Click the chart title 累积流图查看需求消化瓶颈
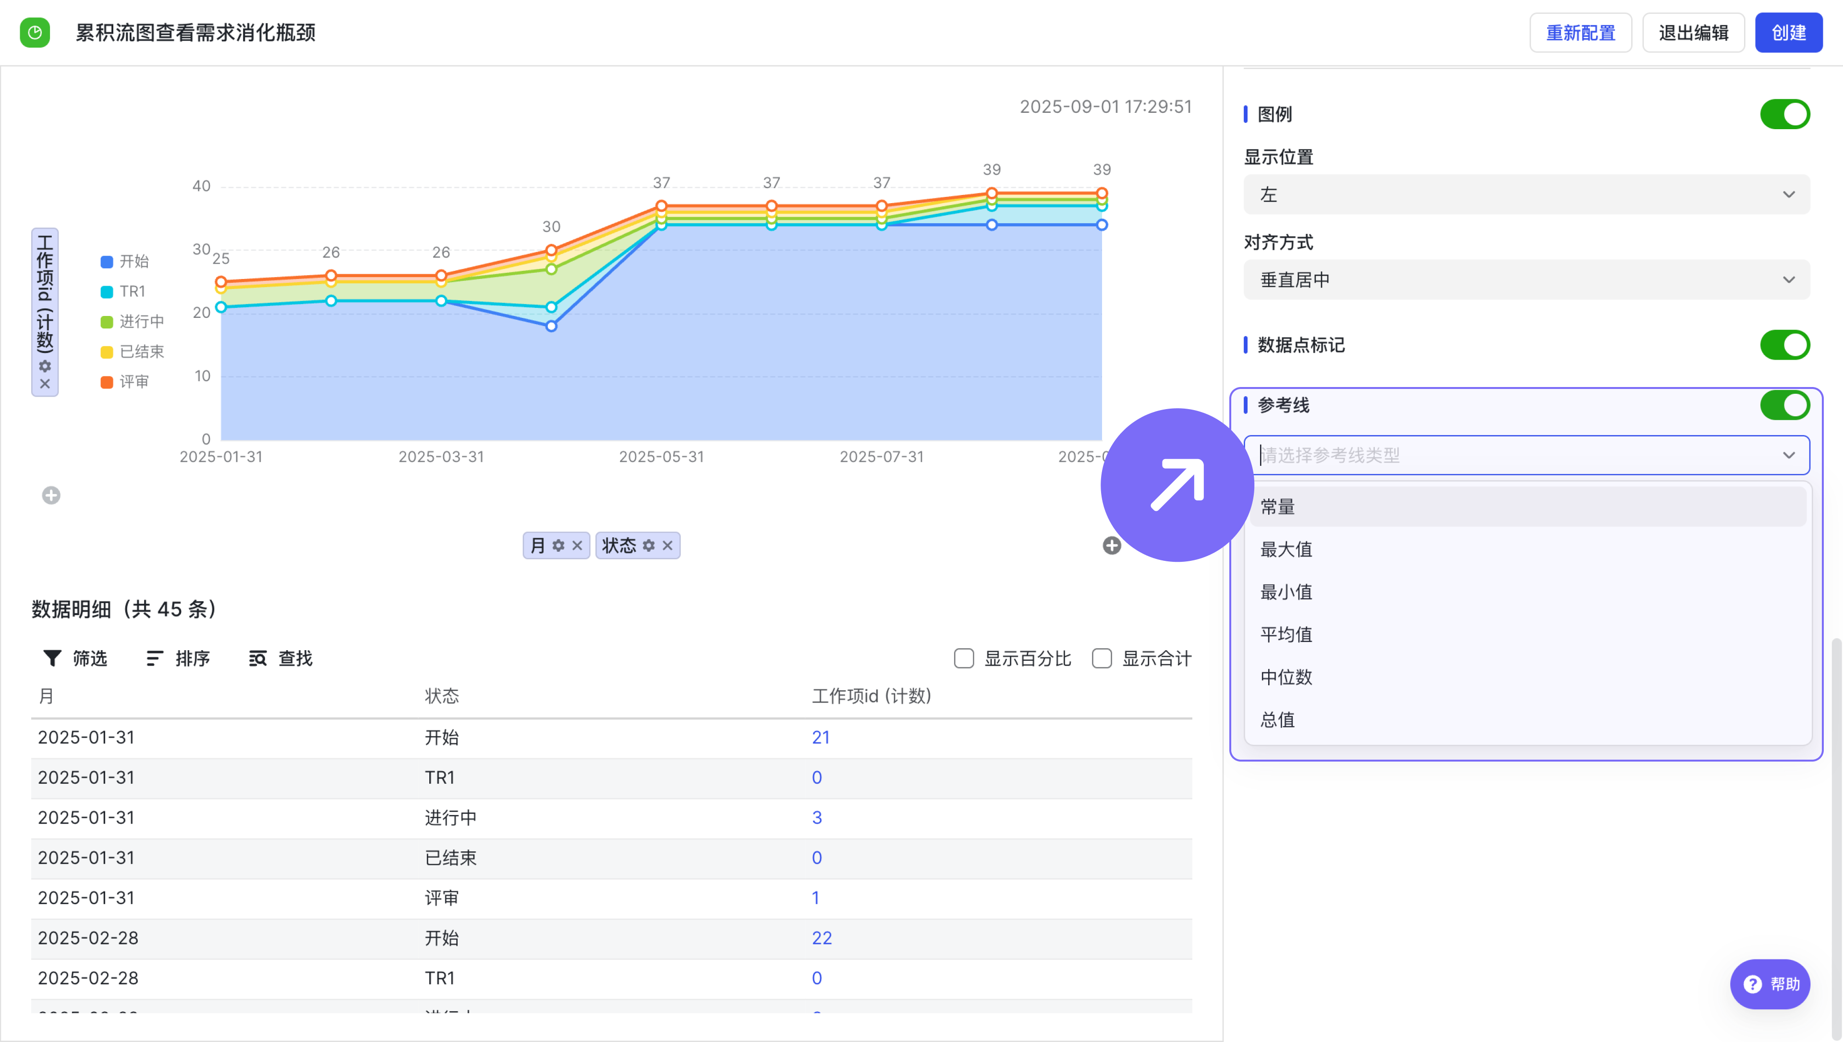The width and height of the screenshot is (1843, 1042). click(195, 32)
